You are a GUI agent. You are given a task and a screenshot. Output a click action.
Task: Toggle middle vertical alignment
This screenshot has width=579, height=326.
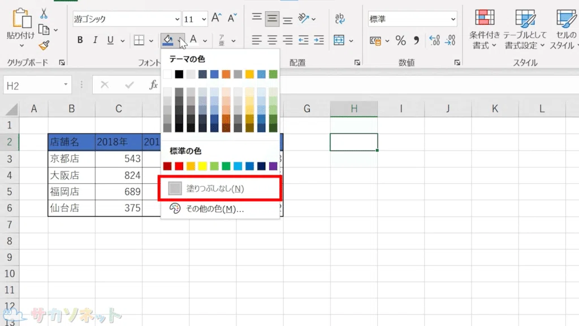click(x=272, y=19)
